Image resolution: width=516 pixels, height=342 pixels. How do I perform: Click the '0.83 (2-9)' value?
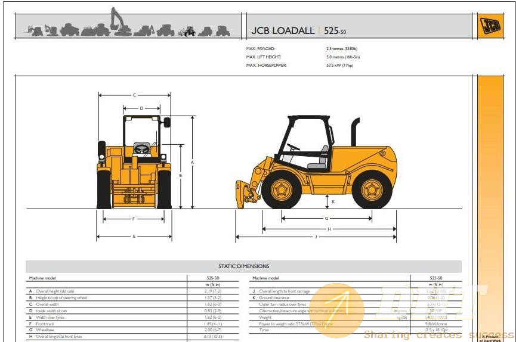click(213, 311)
